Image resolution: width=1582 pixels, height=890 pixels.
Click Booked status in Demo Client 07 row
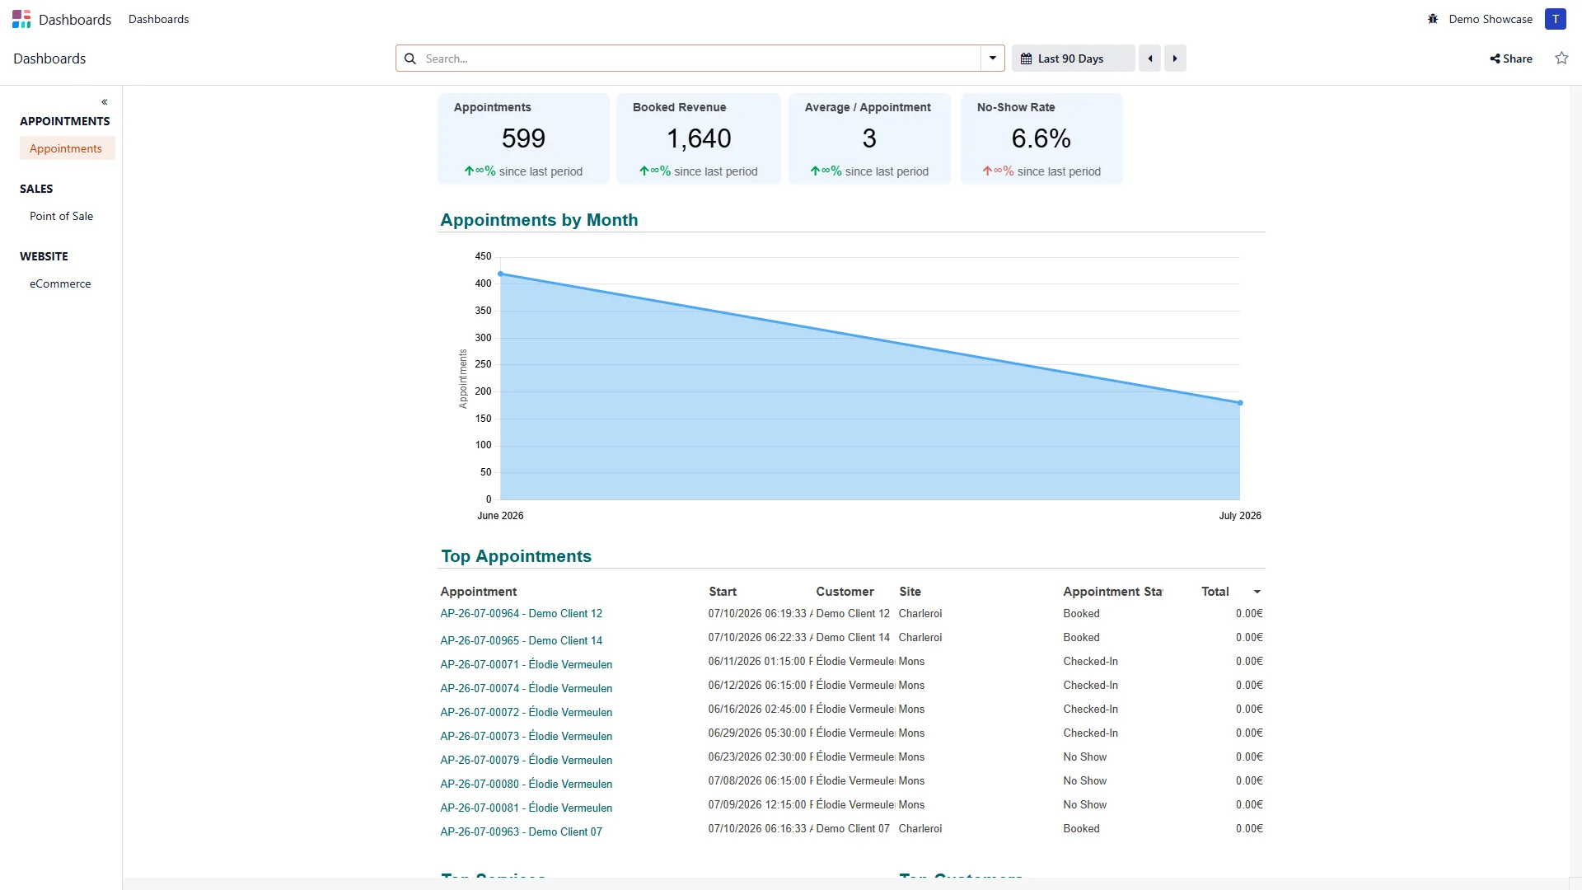click(x=1081, y=829)
